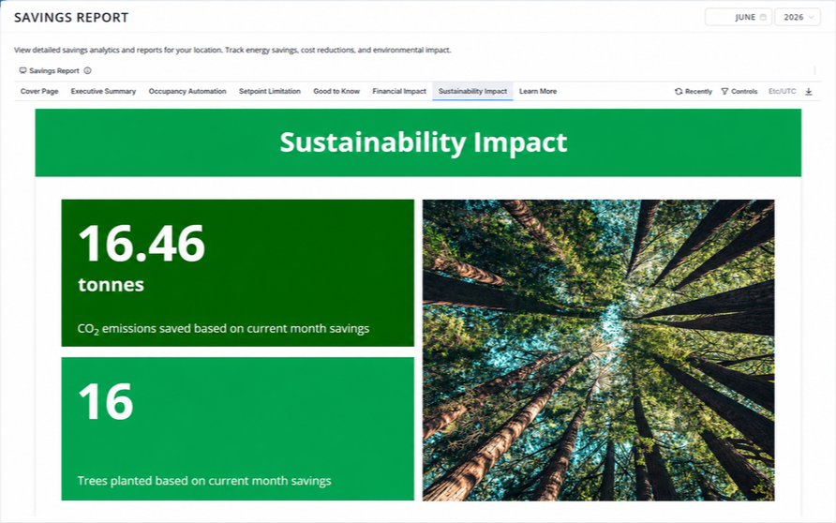Open the JUNE month picker

[x=739, y=17]
